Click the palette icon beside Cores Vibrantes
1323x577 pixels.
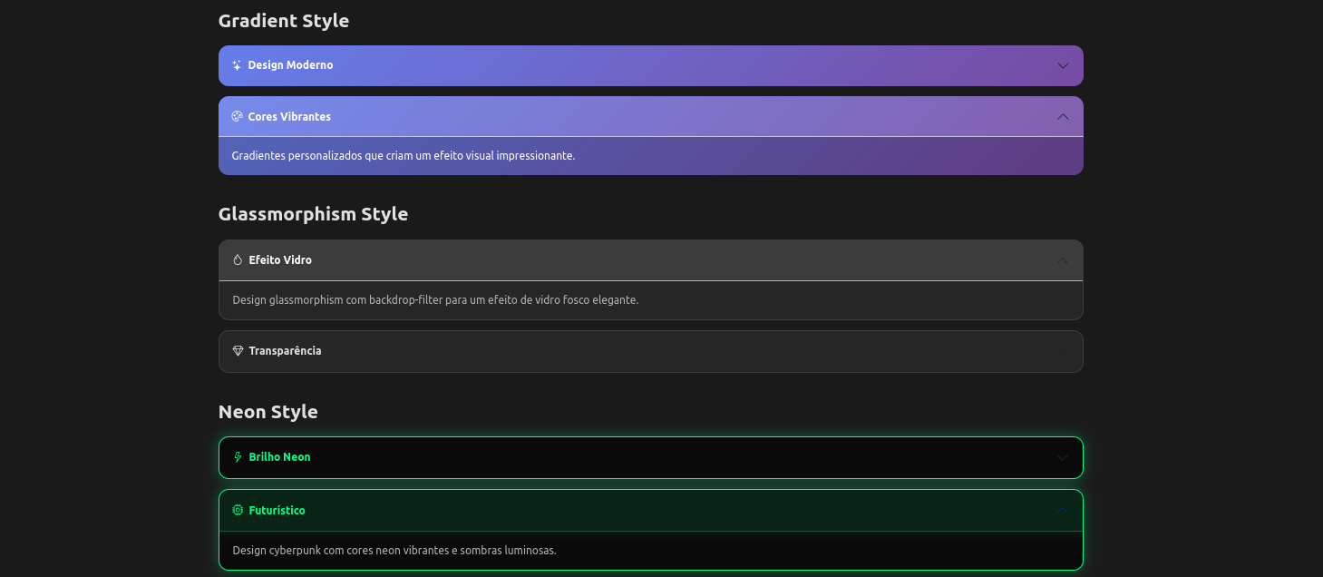click(237, 116)
